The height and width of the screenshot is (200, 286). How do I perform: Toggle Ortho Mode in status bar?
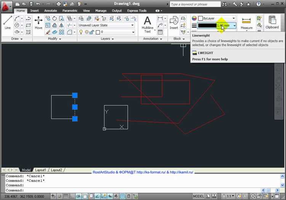(72, 196)
